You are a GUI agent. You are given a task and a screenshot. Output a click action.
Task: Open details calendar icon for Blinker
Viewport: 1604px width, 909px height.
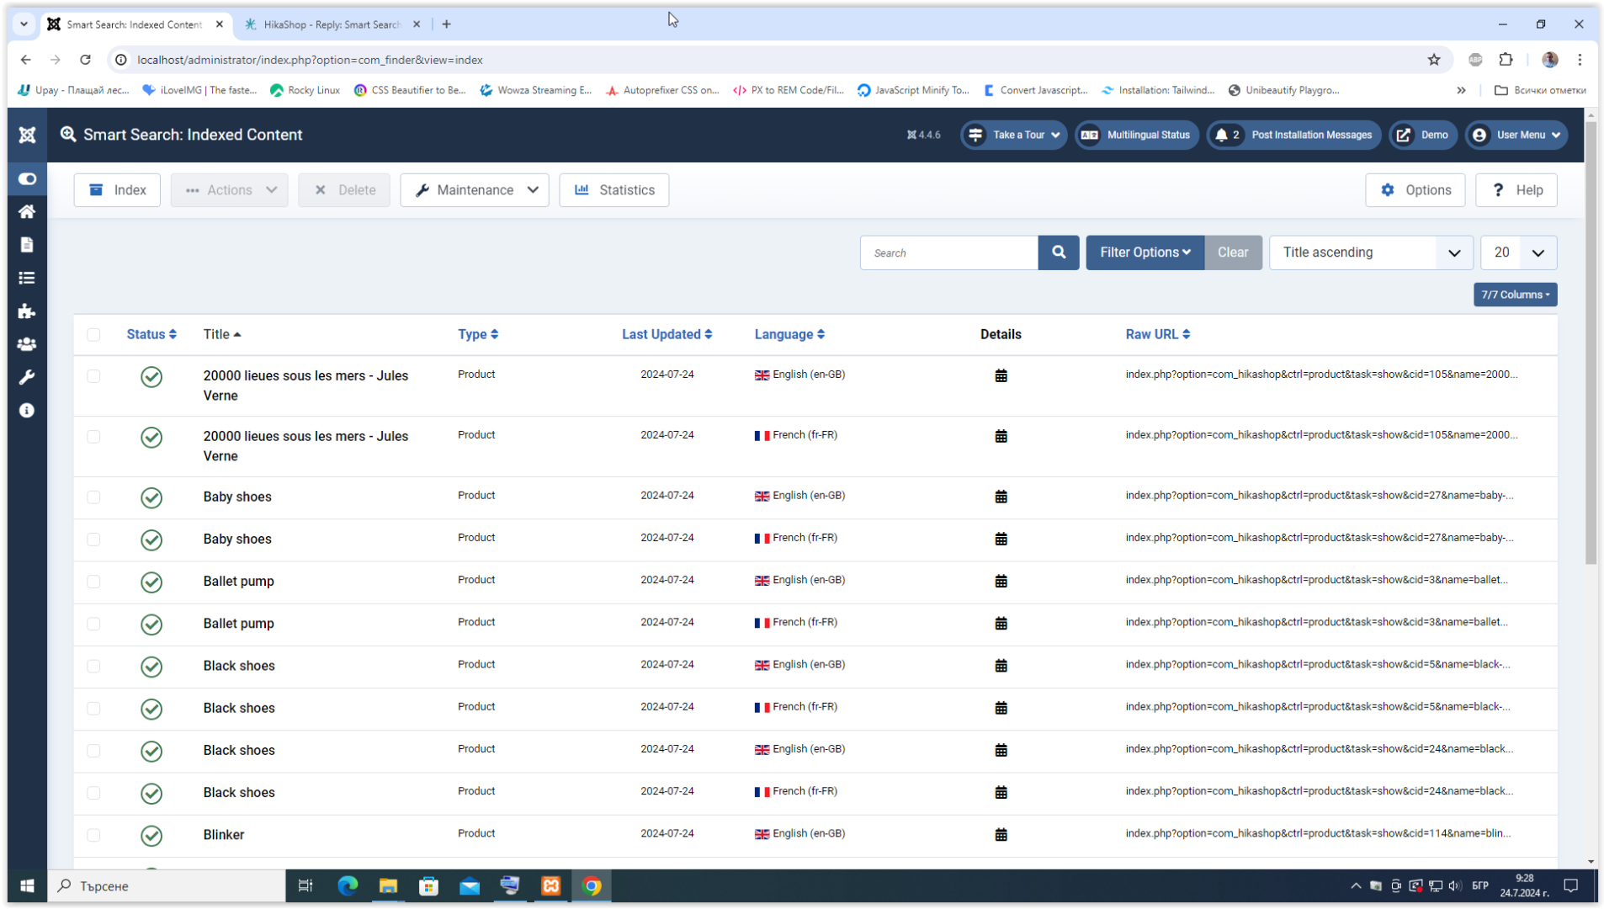tap(1001, 835)
